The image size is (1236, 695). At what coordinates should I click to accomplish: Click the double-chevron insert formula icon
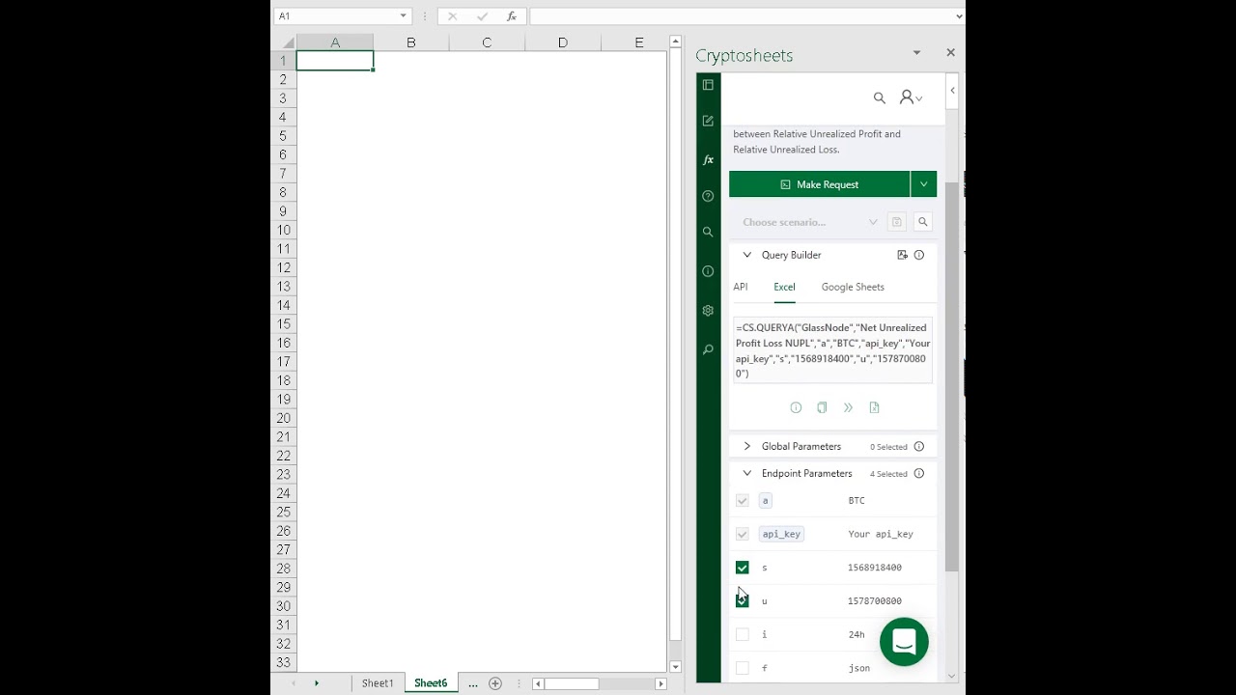click(848, 407)
